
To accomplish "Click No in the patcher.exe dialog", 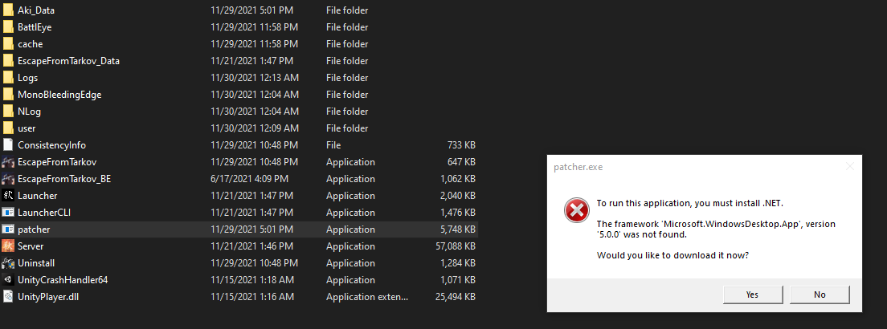I will point(820,294).
